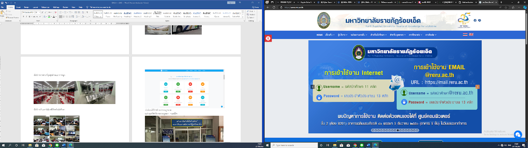Click the browser address bar URL
This screenshot has width=528, height=148.
click(294, 7)
